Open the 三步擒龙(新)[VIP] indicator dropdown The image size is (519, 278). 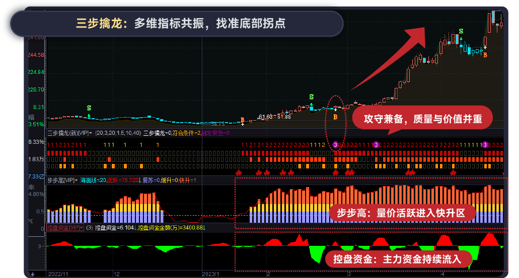click(91, 133)
